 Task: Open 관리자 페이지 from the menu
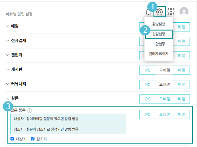(159, 54)
